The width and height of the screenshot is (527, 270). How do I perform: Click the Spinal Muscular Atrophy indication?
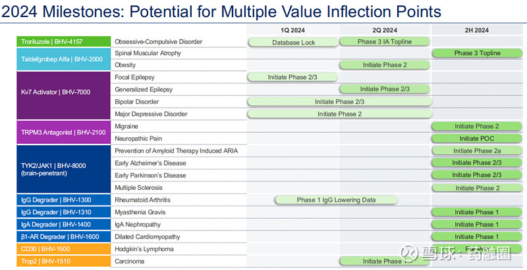pyautogui.click(x=148, y=53)
